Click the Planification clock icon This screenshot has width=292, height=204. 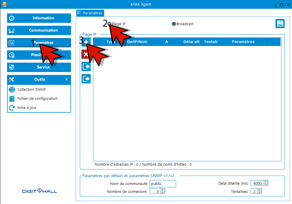click(11, 55)
